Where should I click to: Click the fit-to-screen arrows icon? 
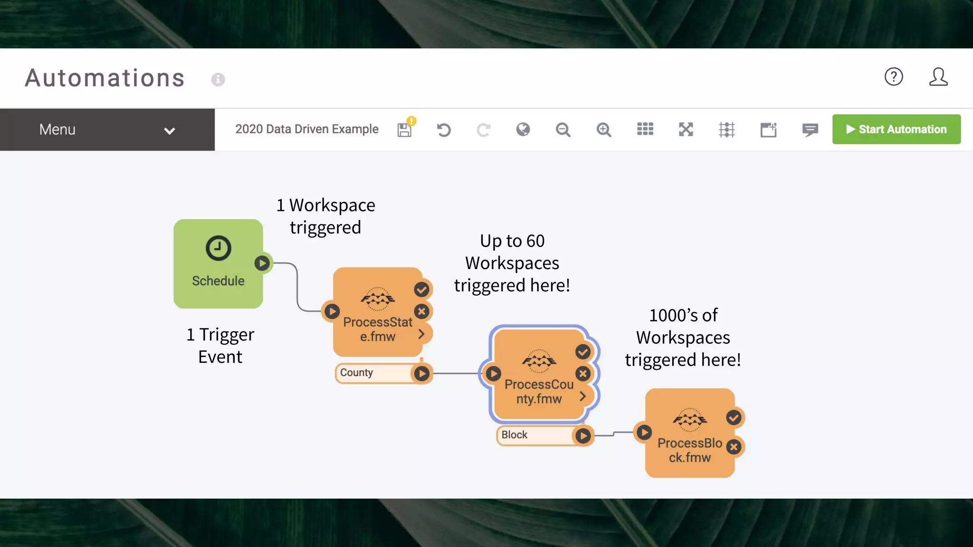686,130
